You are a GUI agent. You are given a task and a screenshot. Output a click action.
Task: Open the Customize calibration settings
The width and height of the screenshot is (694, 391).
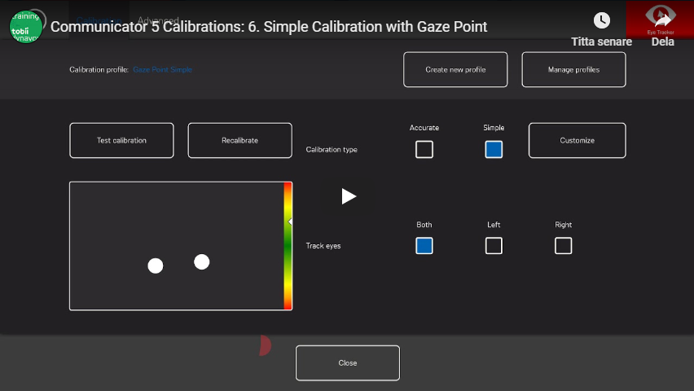(577, 140)
